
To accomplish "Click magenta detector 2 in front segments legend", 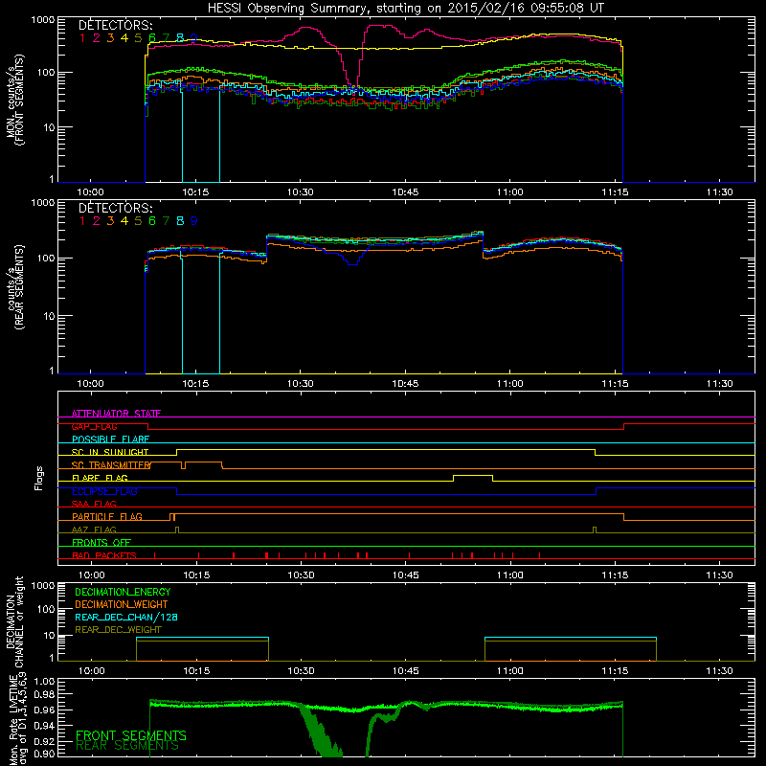I will click(x=97, y=37).
